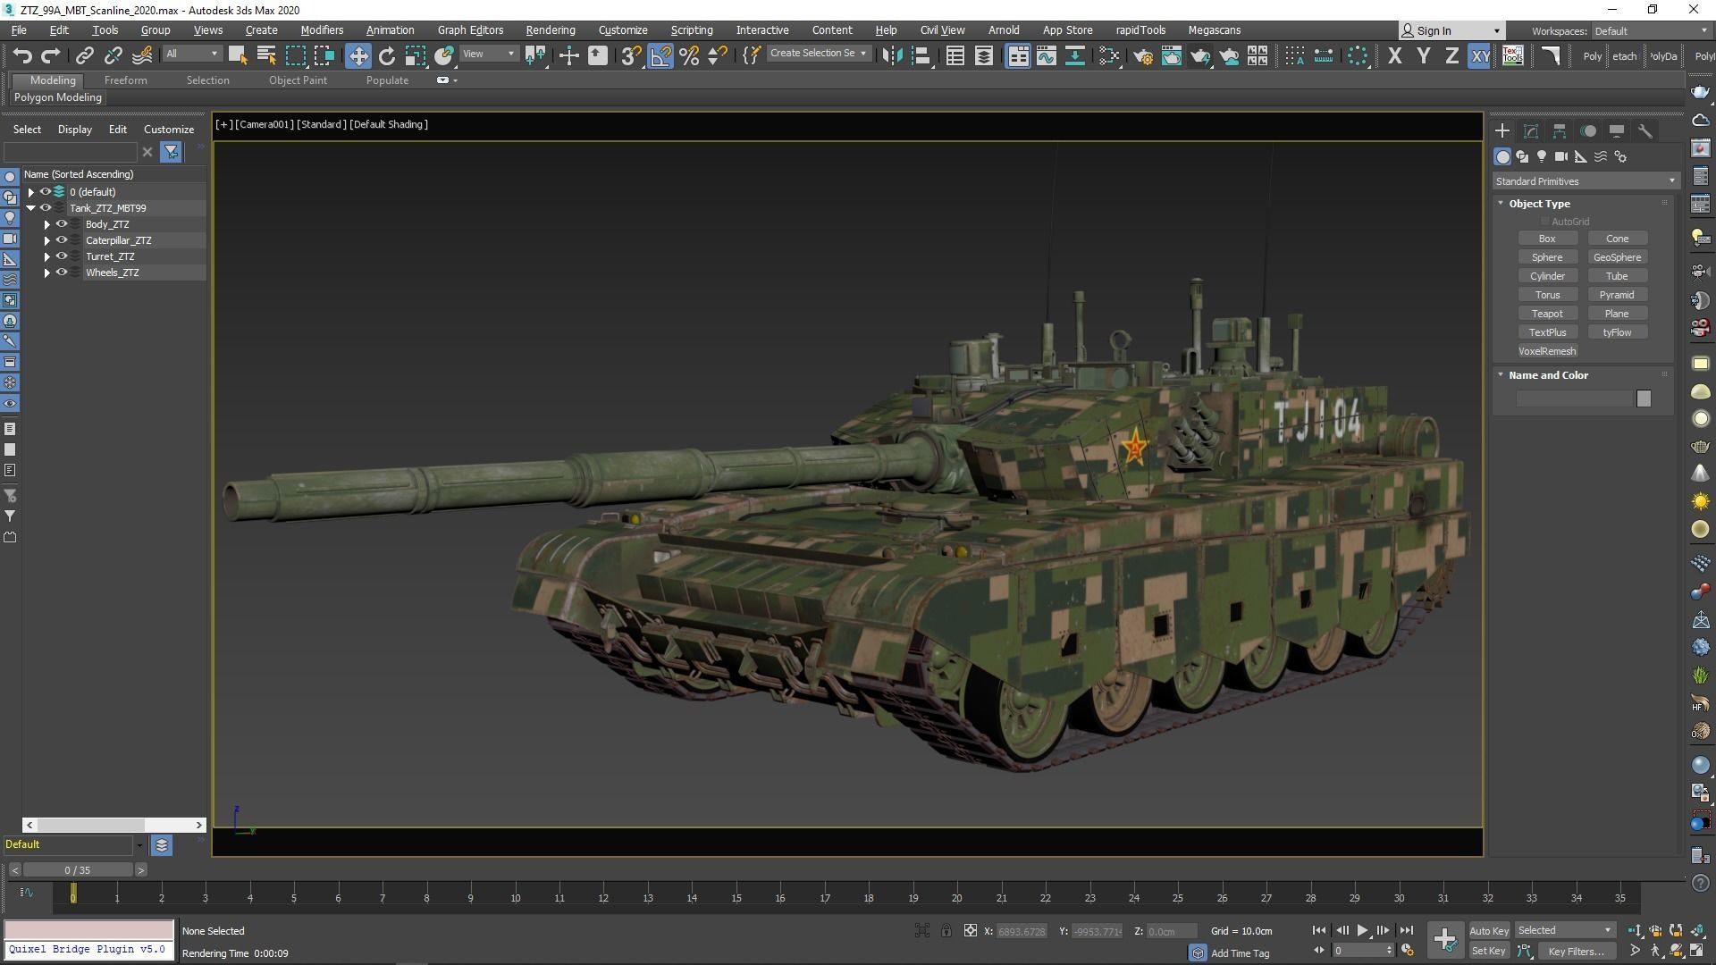Switch to the Lights category icon
This screenshot has width=1716, height=965.
point(1542,156)
